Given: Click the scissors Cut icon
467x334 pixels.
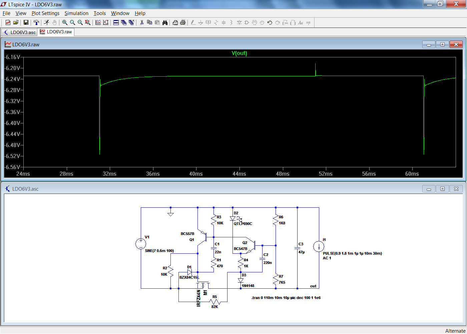Looking at the screenshot, I should tap(142, 23).
